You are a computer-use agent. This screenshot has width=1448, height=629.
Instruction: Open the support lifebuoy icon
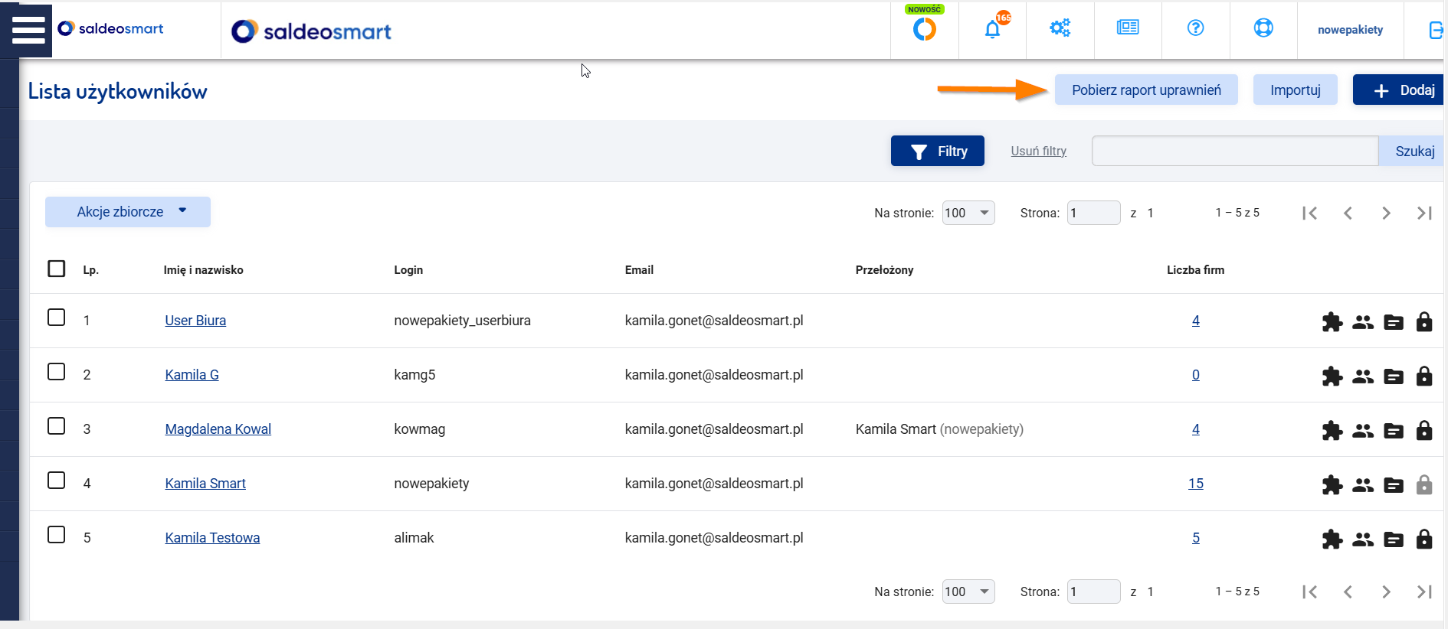1263,28
